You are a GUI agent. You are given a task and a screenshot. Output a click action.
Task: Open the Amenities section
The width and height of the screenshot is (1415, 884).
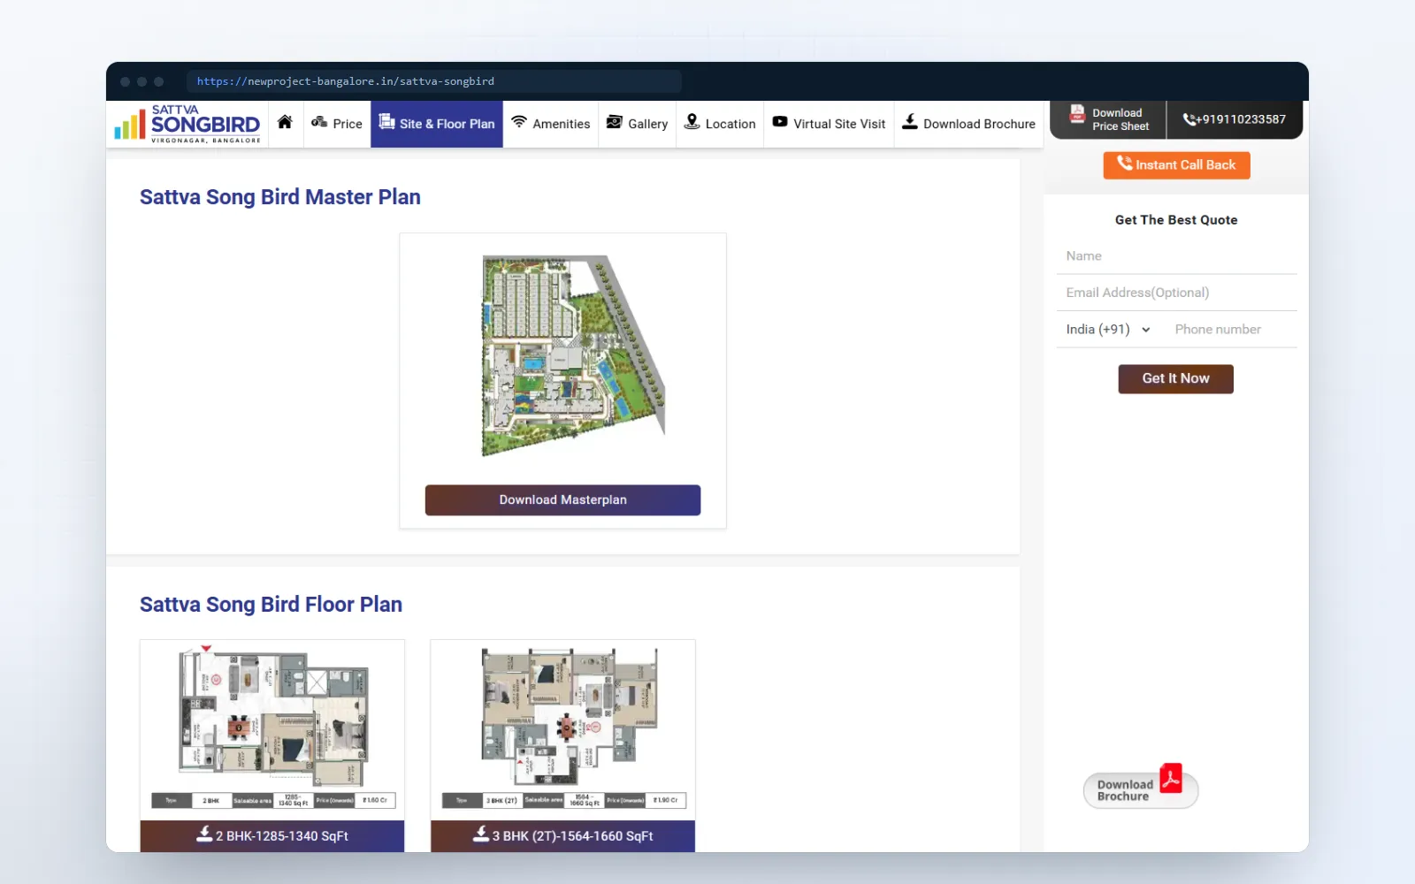[550, 124]
